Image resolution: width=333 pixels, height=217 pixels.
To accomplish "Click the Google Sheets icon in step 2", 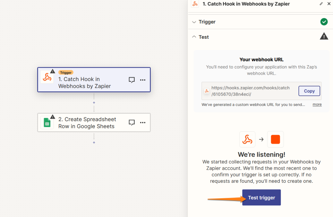I will coord(47,123).
